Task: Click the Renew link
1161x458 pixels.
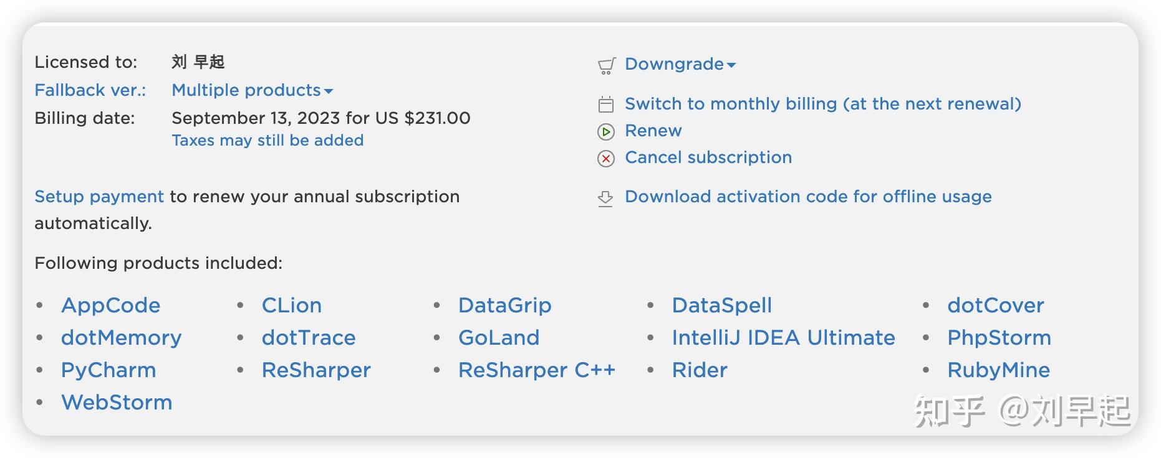Action: [x=653, y=131]
